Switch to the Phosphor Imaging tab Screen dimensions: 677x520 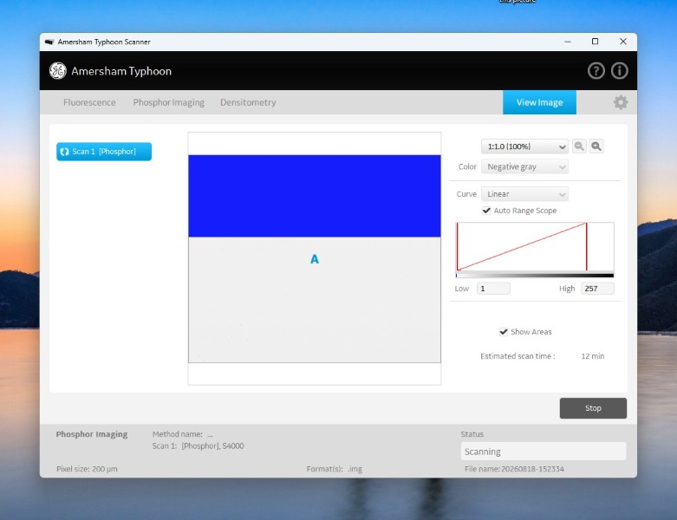click(168, 102)
